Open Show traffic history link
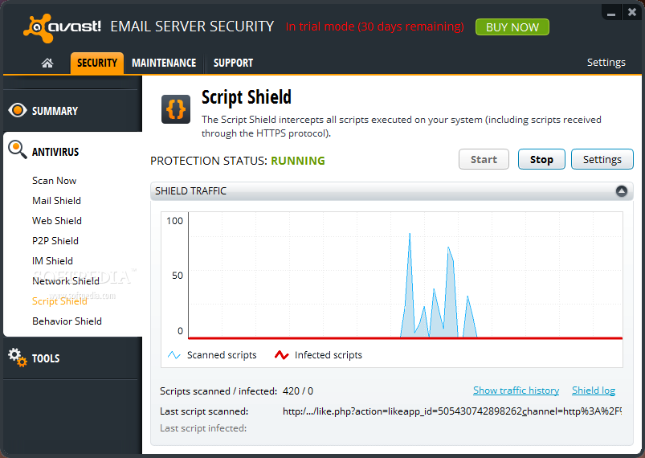The width and height of the screenshot is (645, 458). (516, 390)
